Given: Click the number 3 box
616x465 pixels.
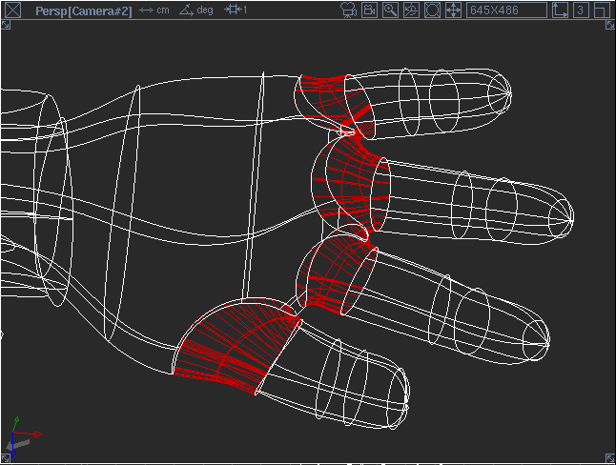Looking at the screenshot, I should coord(581,10).
